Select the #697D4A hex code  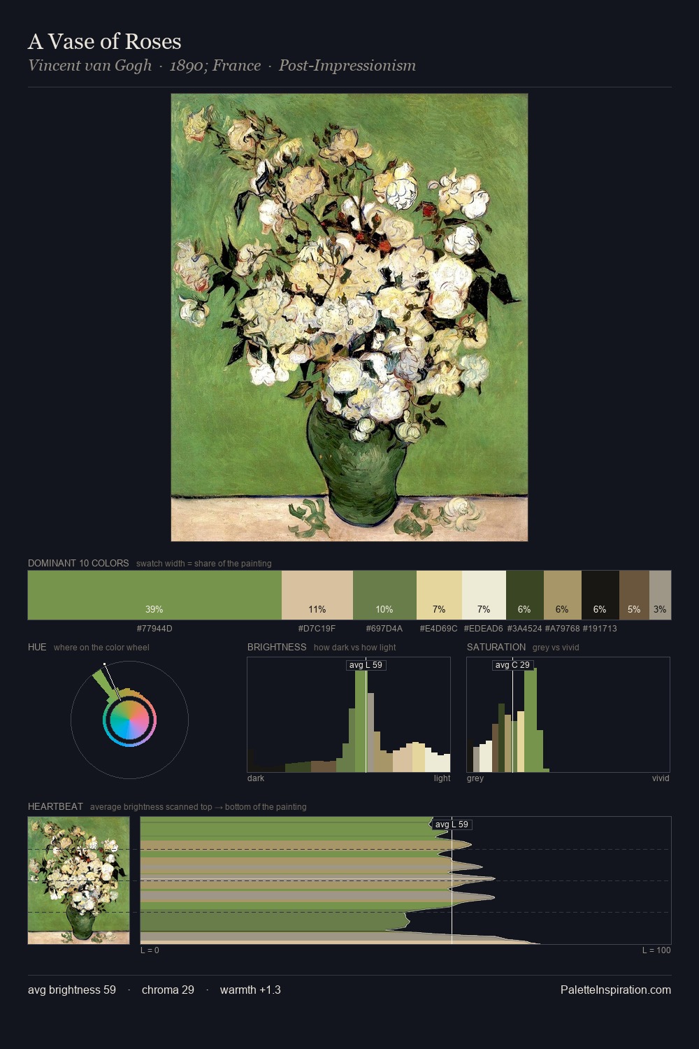click(x=384, y=629)
